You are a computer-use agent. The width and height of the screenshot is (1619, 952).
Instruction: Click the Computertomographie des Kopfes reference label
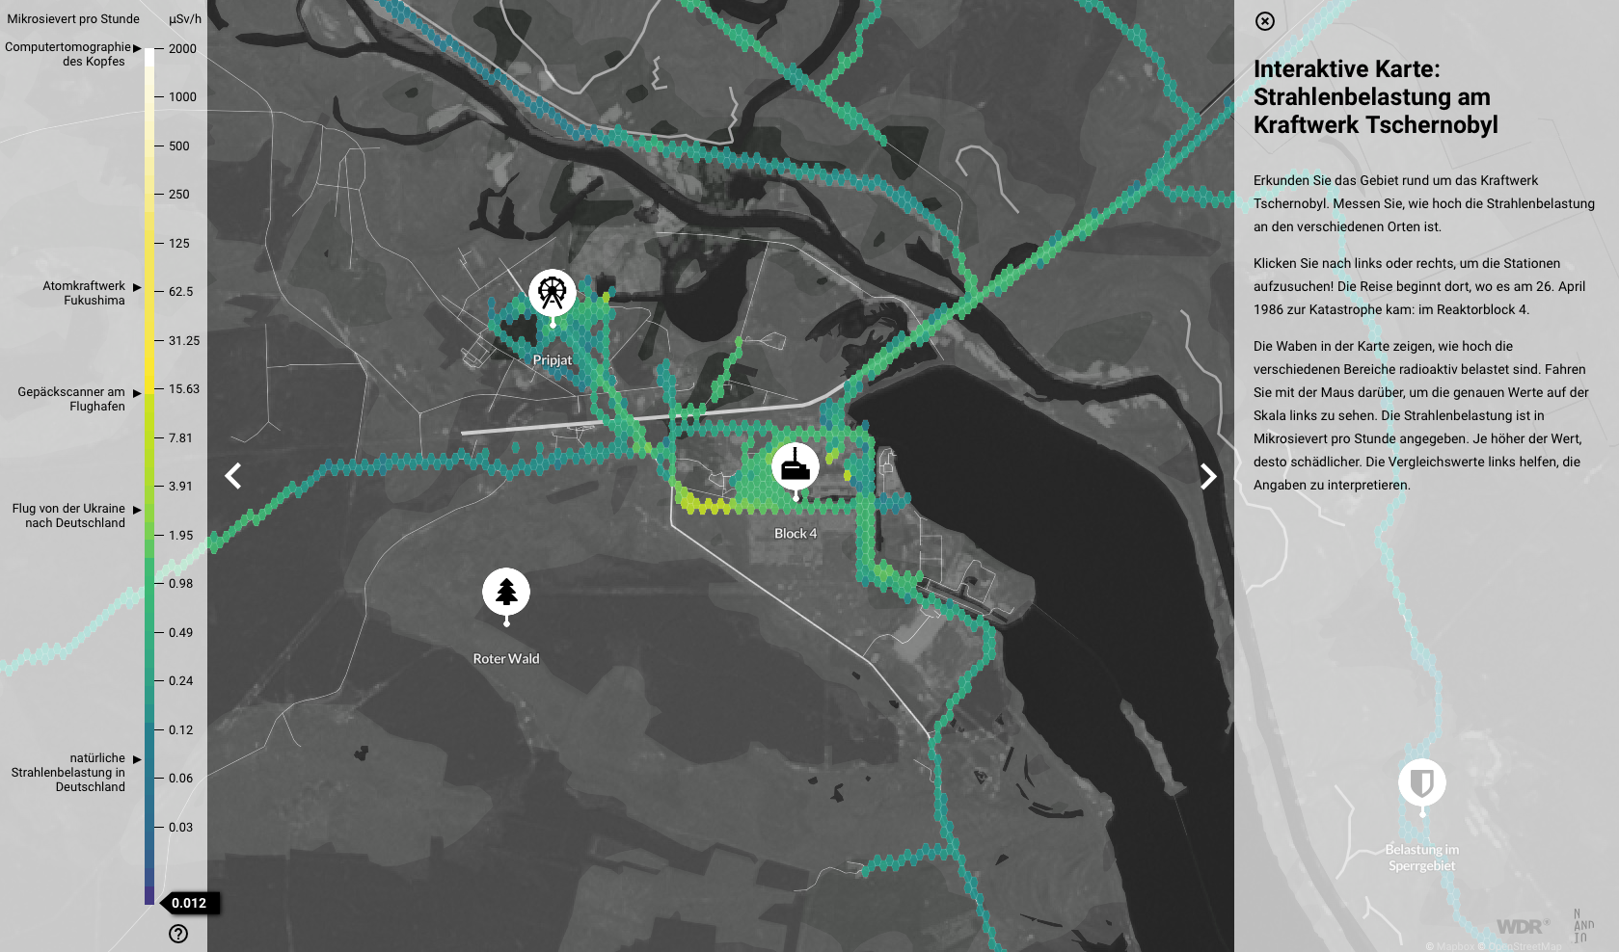pos(67,54)
